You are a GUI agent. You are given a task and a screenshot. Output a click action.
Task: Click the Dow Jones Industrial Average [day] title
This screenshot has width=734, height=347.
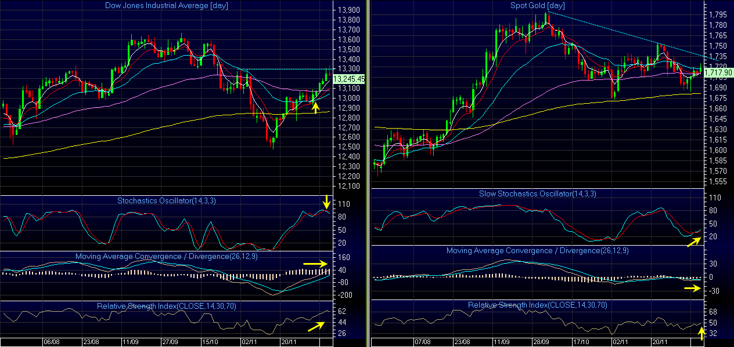(x=167, y=6)
